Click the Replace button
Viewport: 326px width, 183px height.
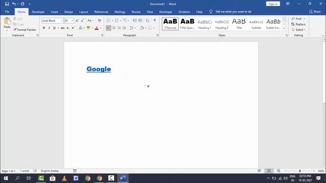pos(298,24)
